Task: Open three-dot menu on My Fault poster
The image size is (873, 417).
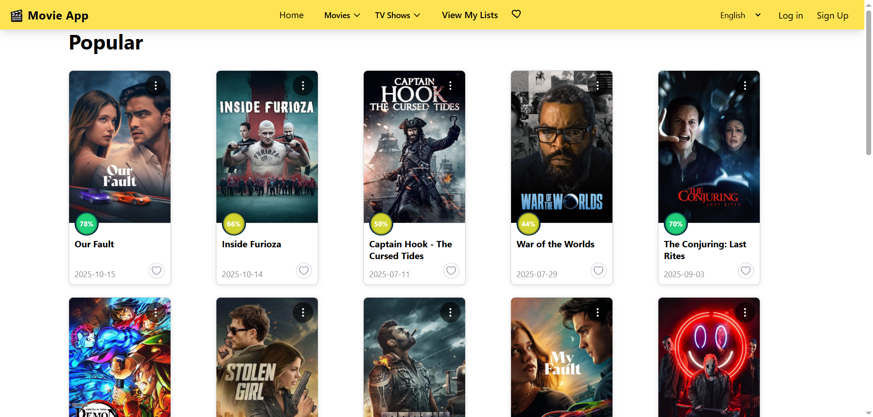Action: coord(597,312)
